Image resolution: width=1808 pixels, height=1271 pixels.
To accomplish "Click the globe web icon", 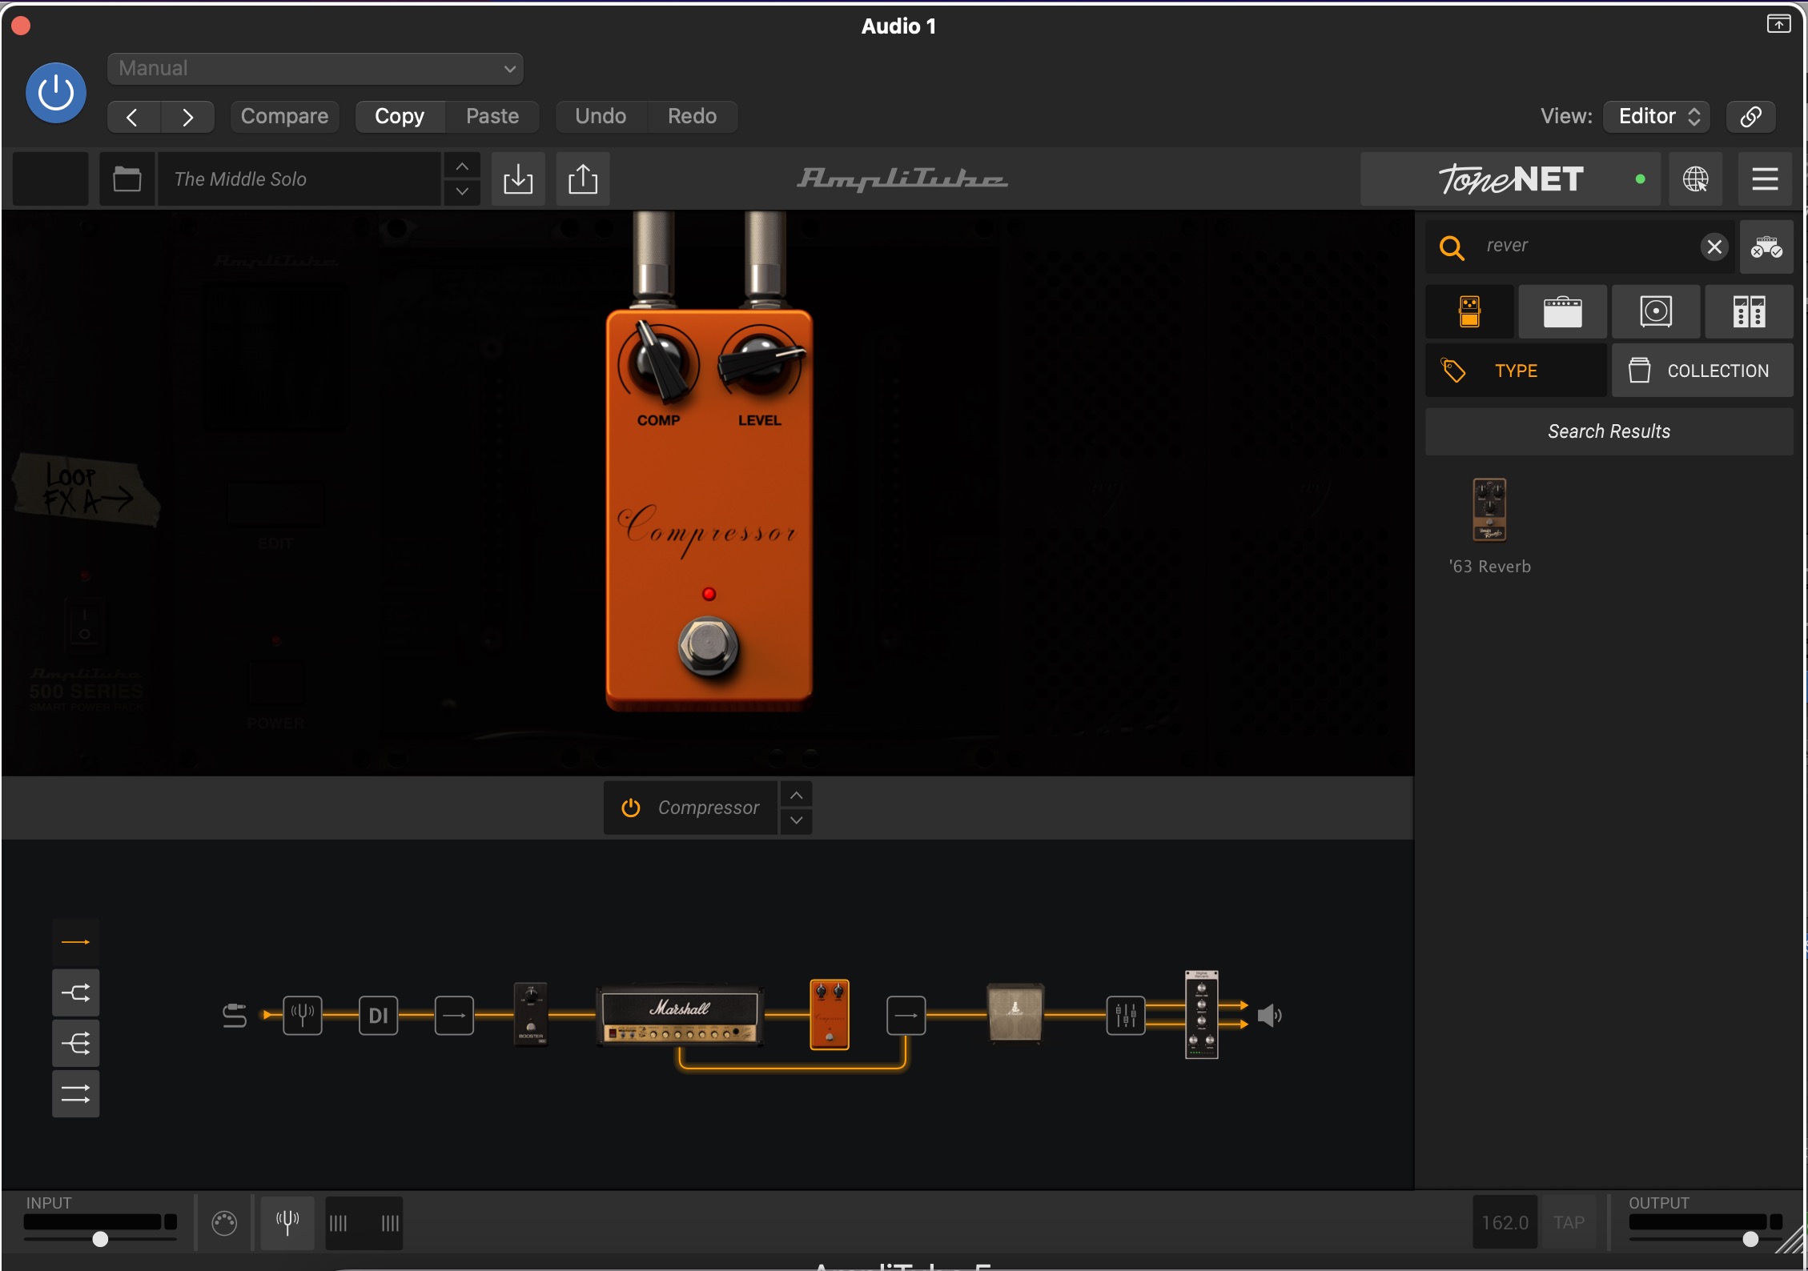I will click(x=1695, y=179).
